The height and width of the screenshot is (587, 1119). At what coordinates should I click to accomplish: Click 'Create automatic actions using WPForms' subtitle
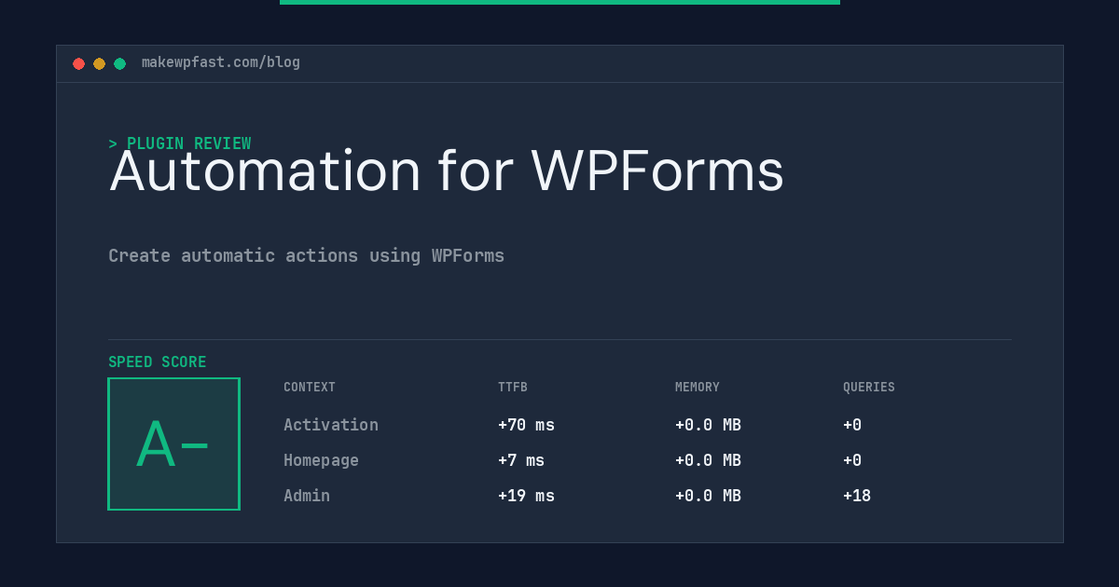click(x=307, y=255)
